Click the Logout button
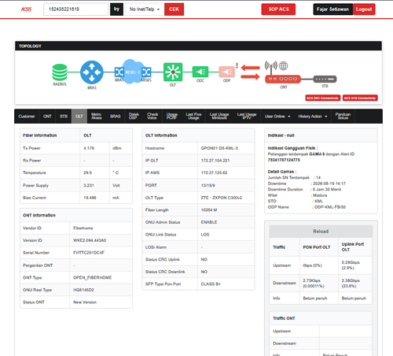Viewport: 393px width, 356px height. click(x=364, y=9)
